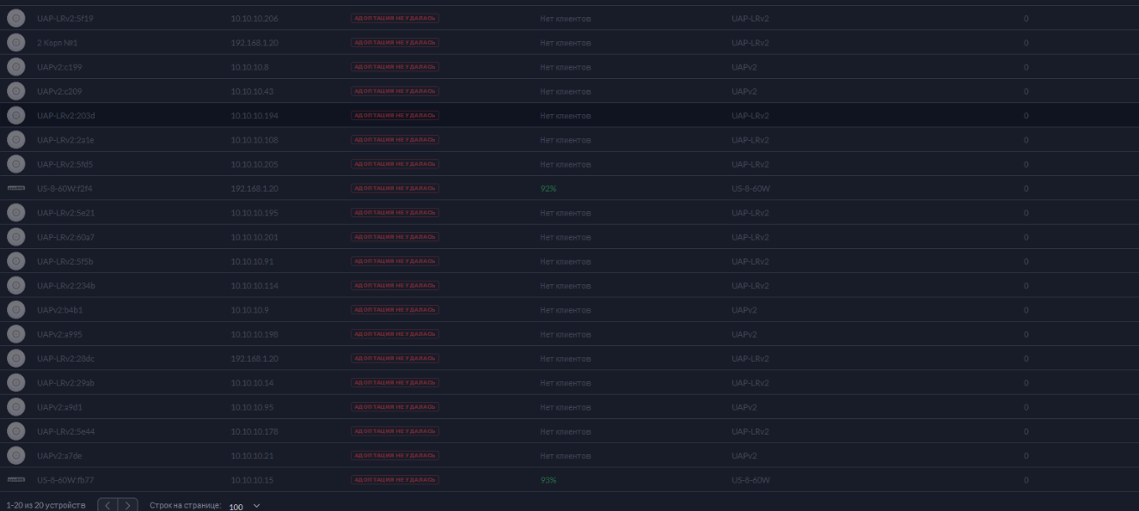Open the rows per page dropdown
1139x511 pixels.
click(244, 506)
